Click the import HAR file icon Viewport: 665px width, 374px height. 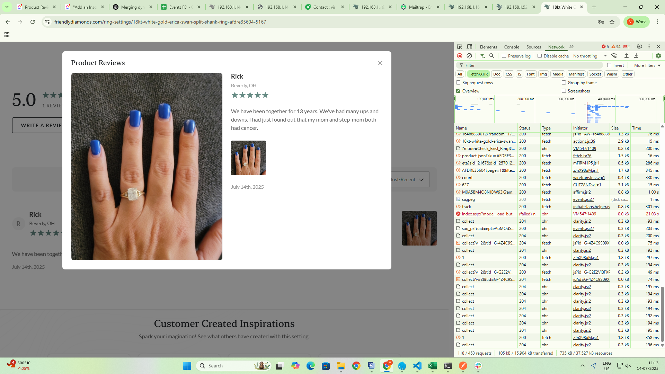click(x=627, y=56)
